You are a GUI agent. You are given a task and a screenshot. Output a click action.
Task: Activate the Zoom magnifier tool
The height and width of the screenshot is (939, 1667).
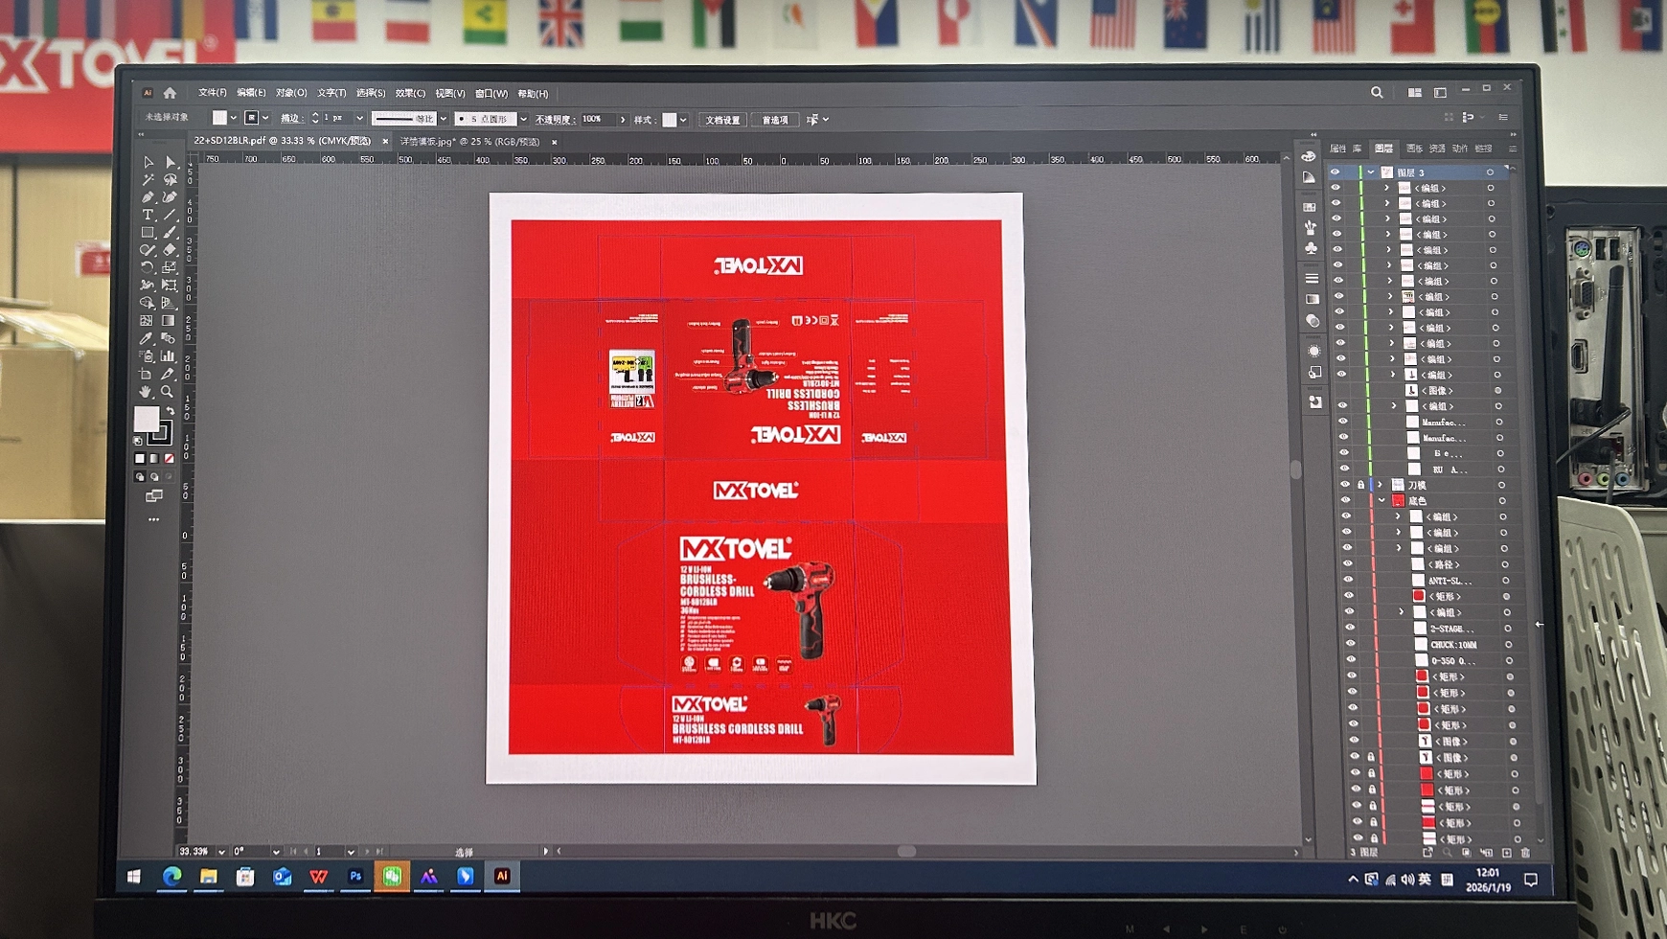pyautogui.click(x=168, y=392)
